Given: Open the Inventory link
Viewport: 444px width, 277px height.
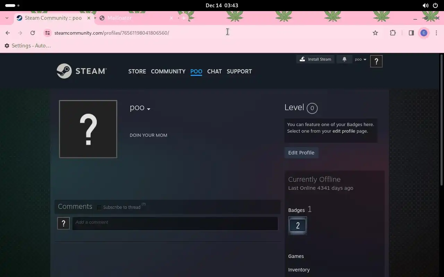Looking at the screenshot, I should [x=299, y=270].
